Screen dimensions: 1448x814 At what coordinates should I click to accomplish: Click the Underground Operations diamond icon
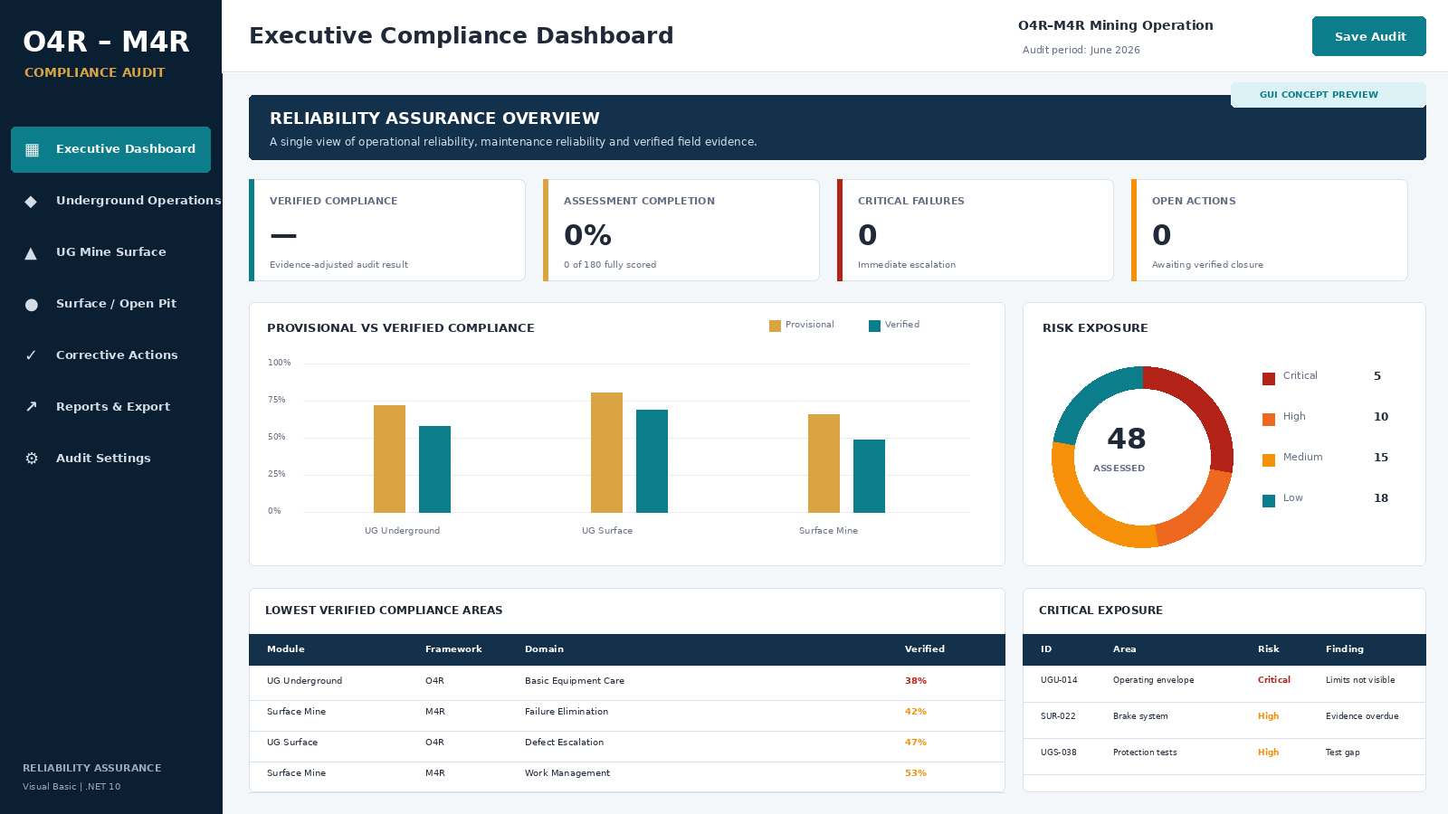[31, 202]
